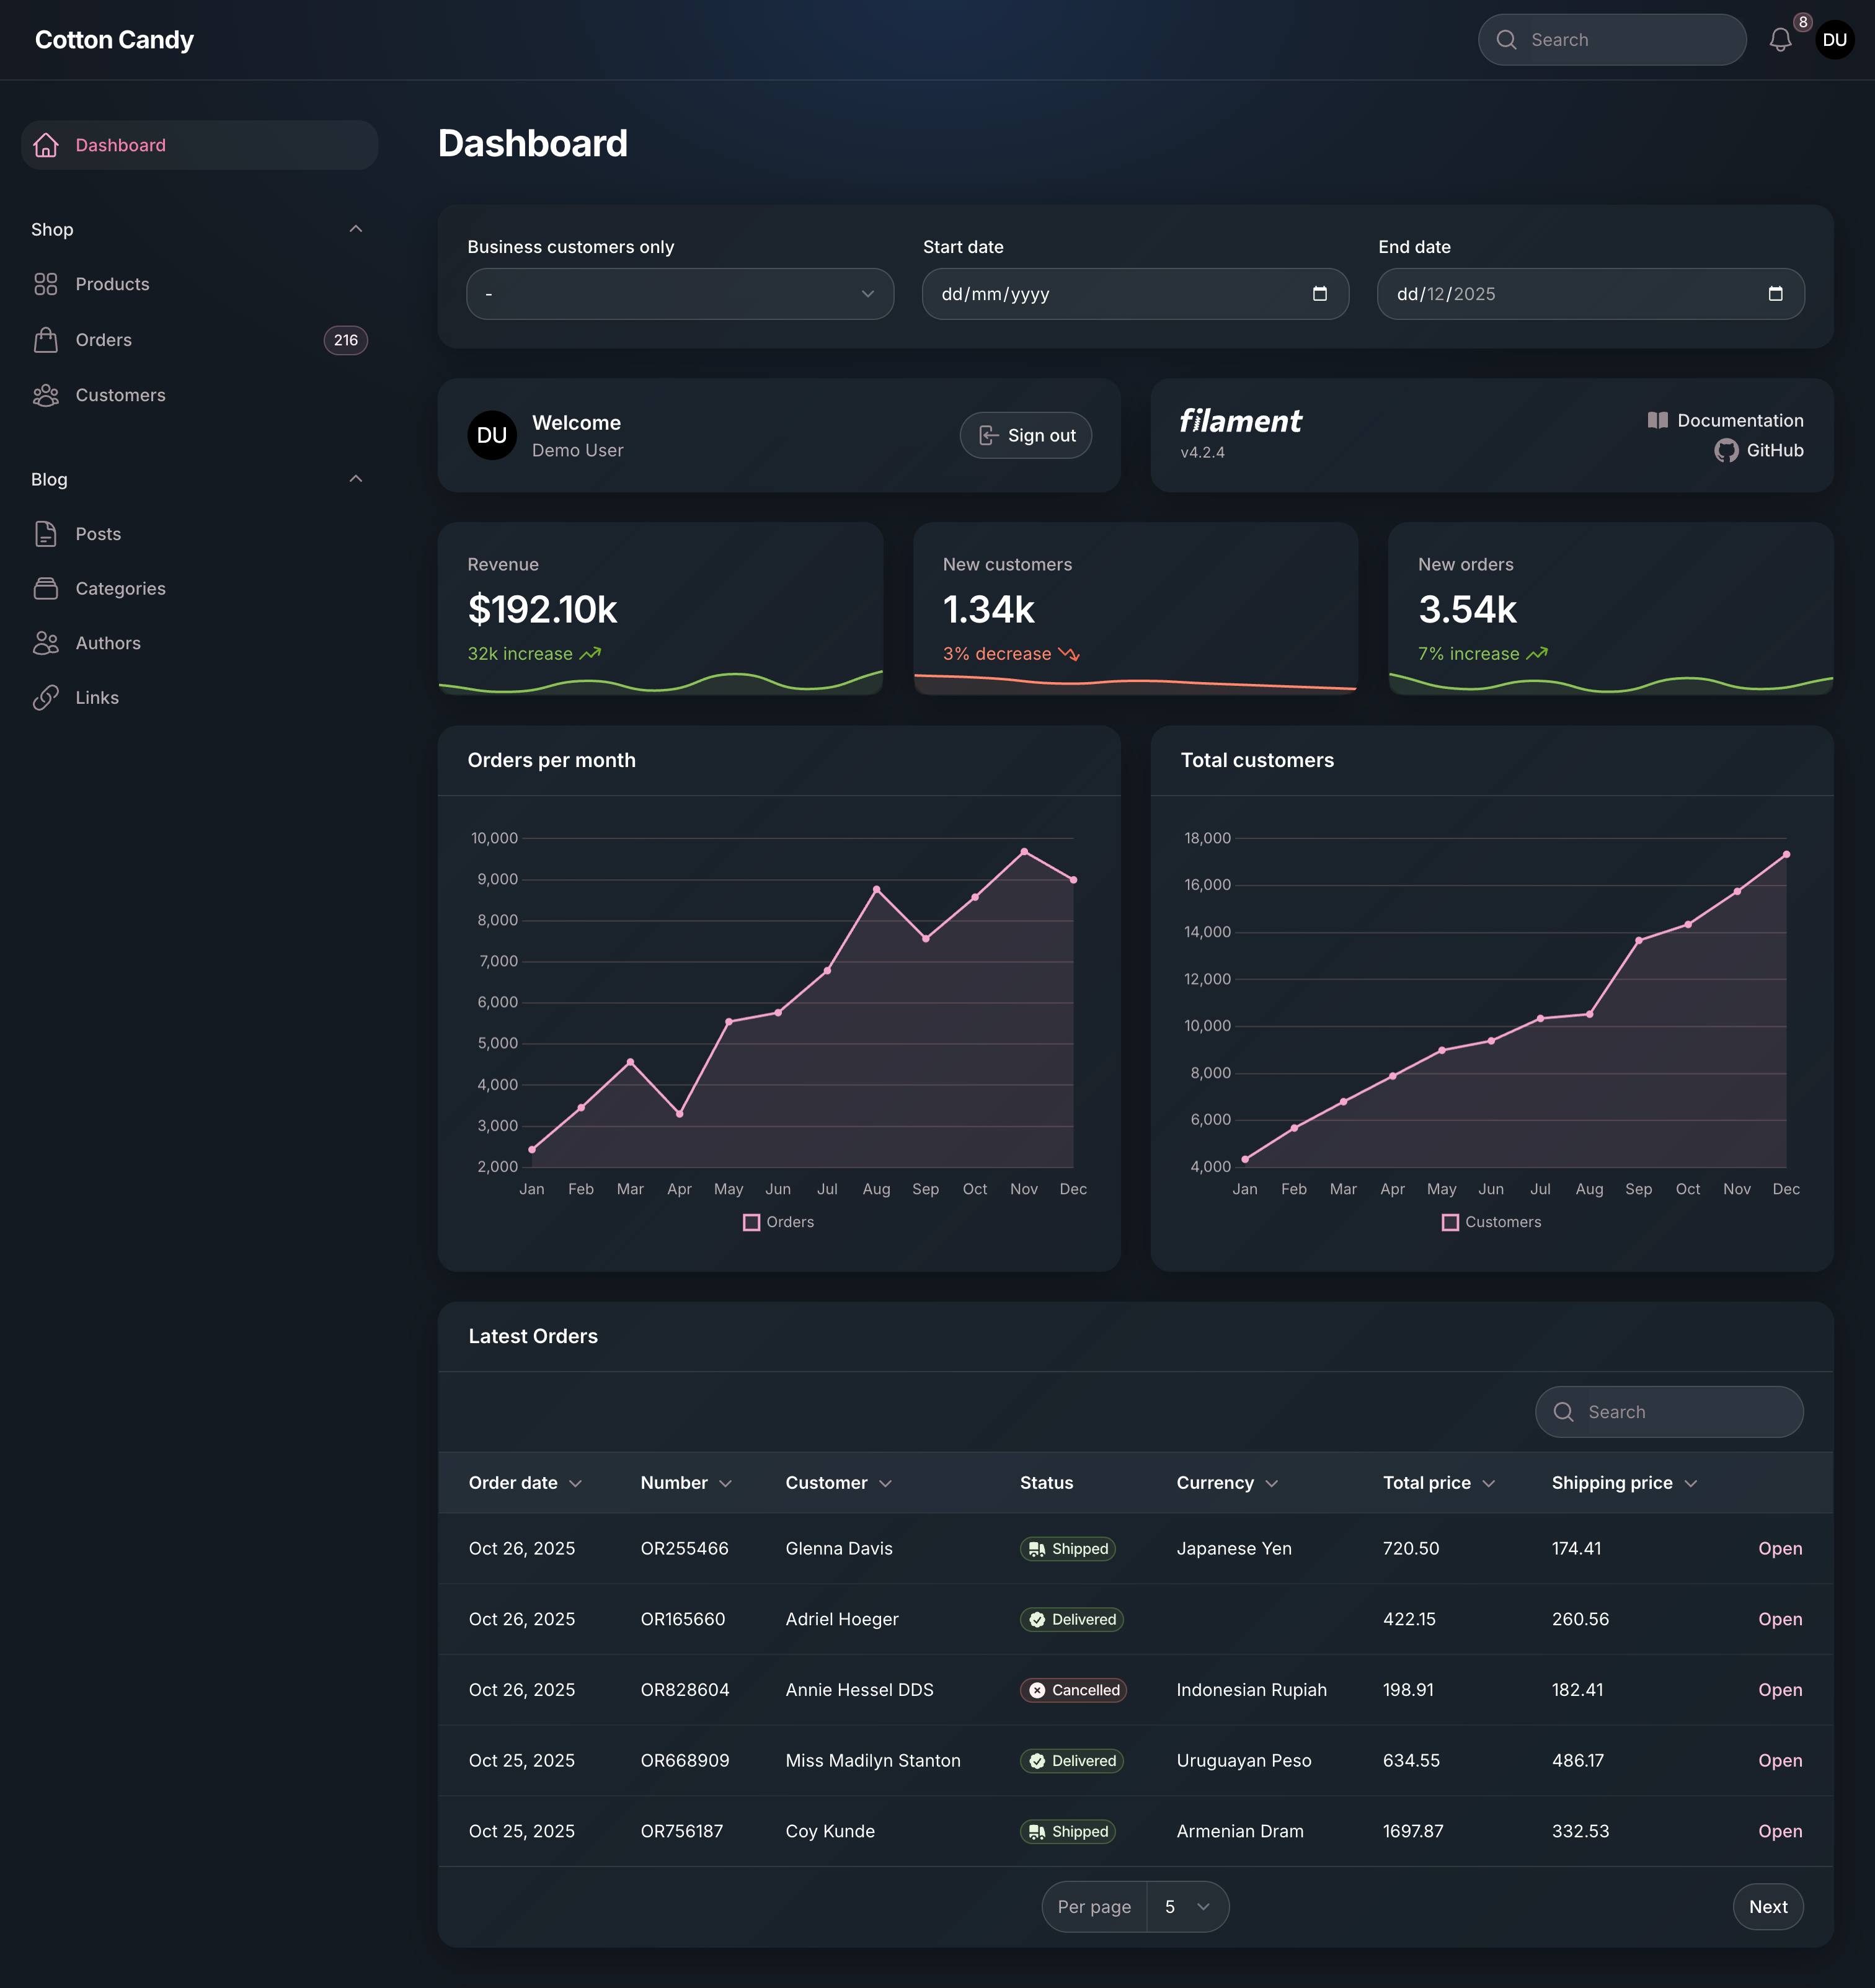Click the Orders shopping bag icon
The image size is (1875, 1988).
[x=46, y=340]
